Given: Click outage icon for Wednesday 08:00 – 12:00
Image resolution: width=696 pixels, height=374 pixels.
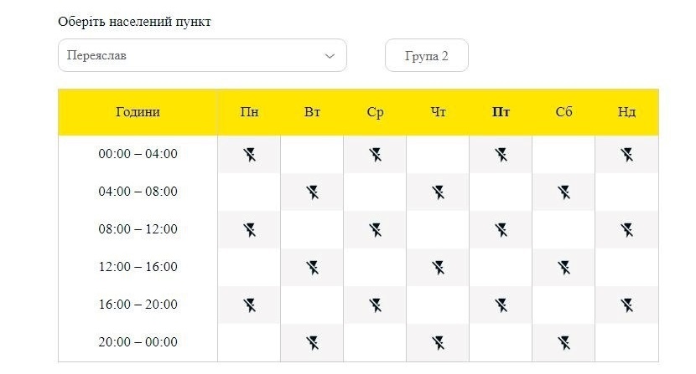Looking at the screenshot, I should (376, 230).
